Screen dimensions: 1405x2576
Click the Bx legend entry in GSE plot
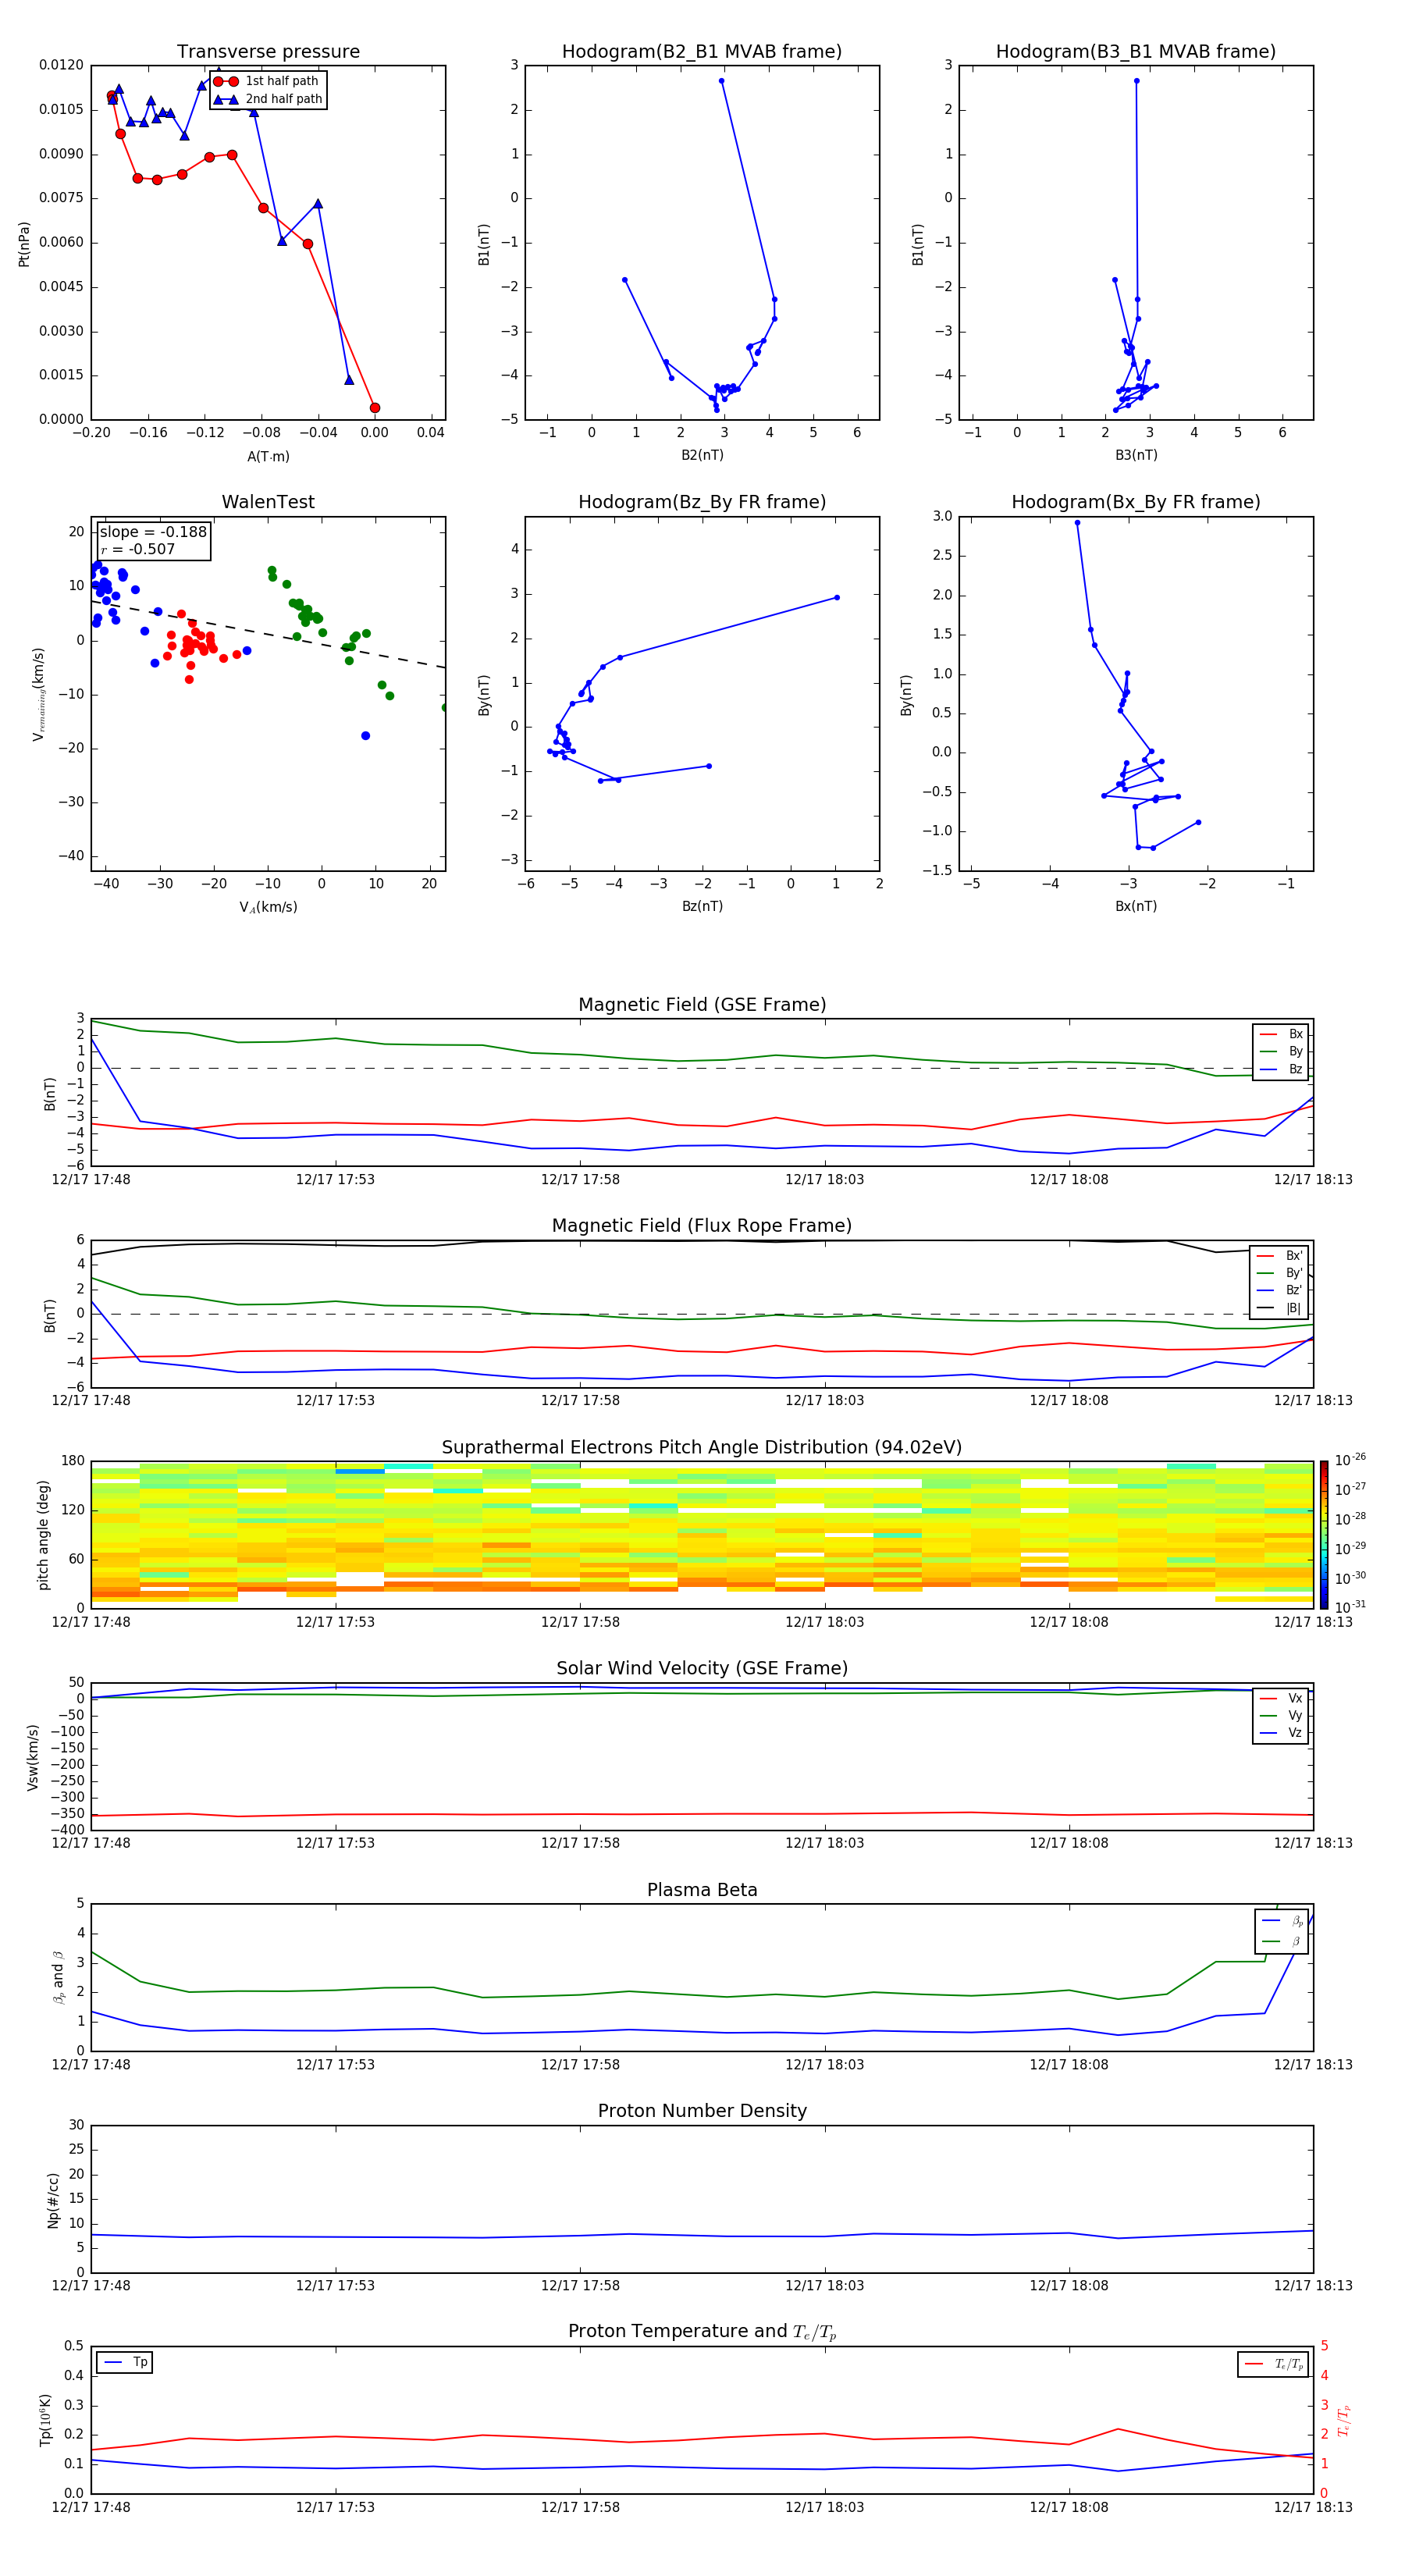(x=1281, y=1034)
